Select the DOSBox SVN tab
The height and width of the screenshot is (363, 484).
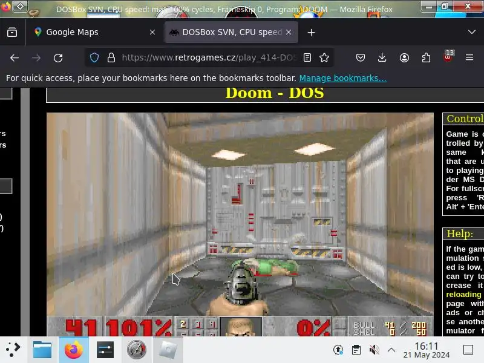point(232,32)
